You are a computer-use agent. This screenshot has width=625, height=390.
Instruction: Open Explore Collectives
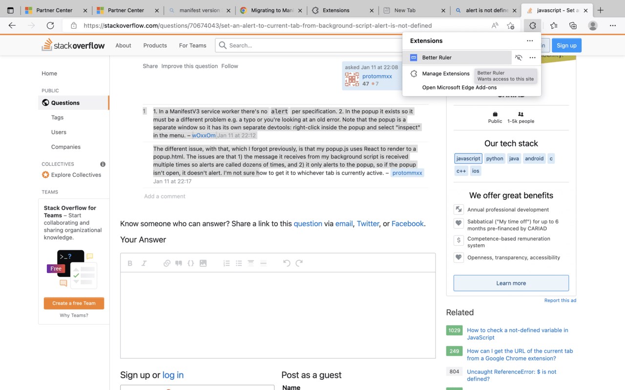tap(71, 175)
